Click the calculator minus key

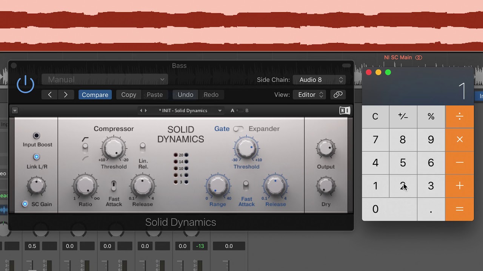pyautogui.click(x=460, y=163)
